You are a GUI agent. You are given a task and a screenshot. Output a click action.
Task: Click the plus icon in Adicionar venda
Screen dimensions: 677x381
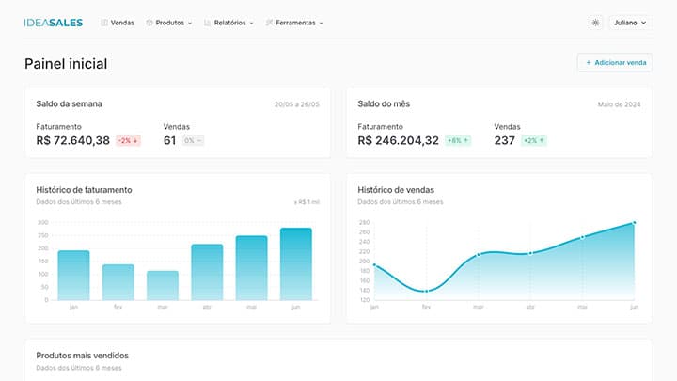pos(589,63)
